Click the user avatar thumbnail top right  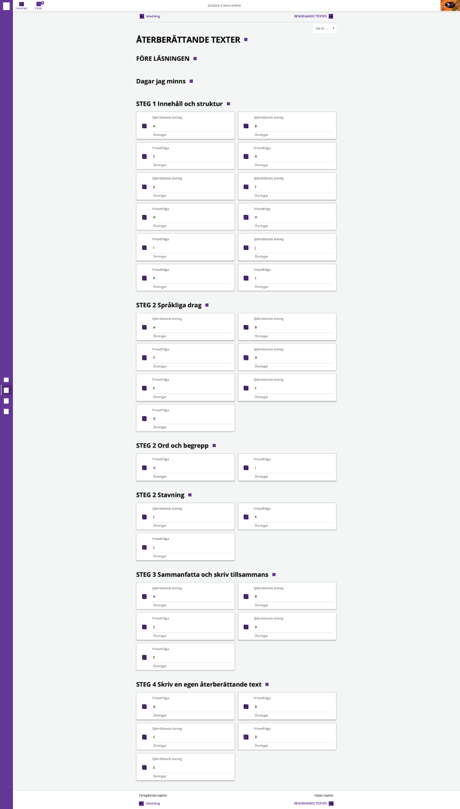450,5
